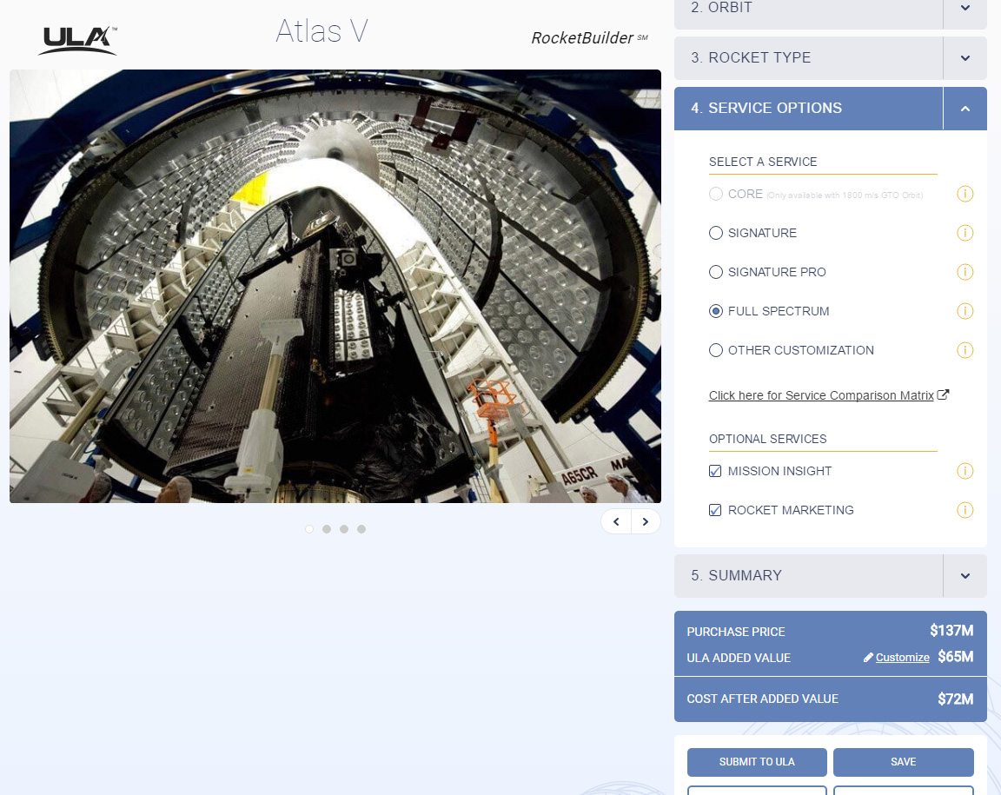Click the ULA logo
This screenshot has width=1001, height=795.
[x=76, y=40]
